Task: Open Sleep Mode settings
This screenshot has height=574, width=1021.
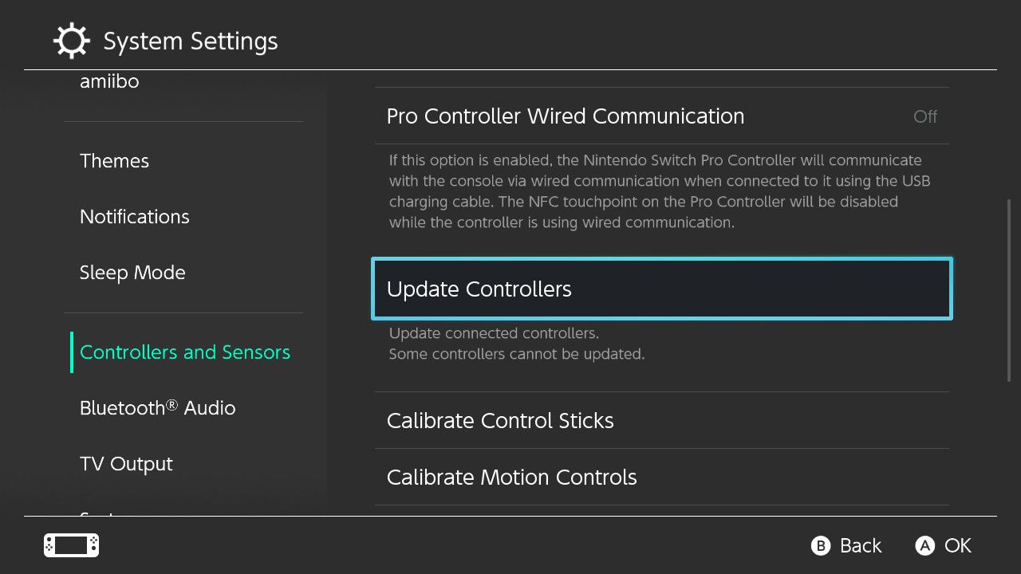Action: click(132, 273)
